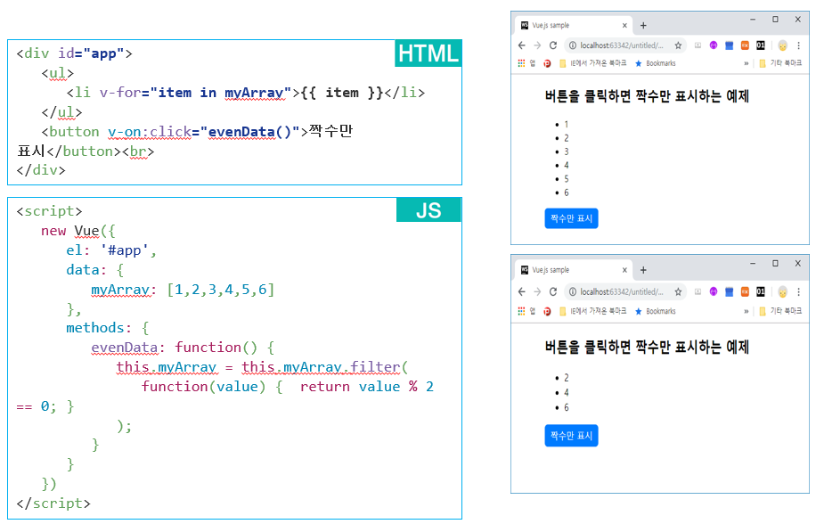Go back in the browser window listing only 2, 4, 6
The height and width of the screenshot is (524, 816).
521,292
